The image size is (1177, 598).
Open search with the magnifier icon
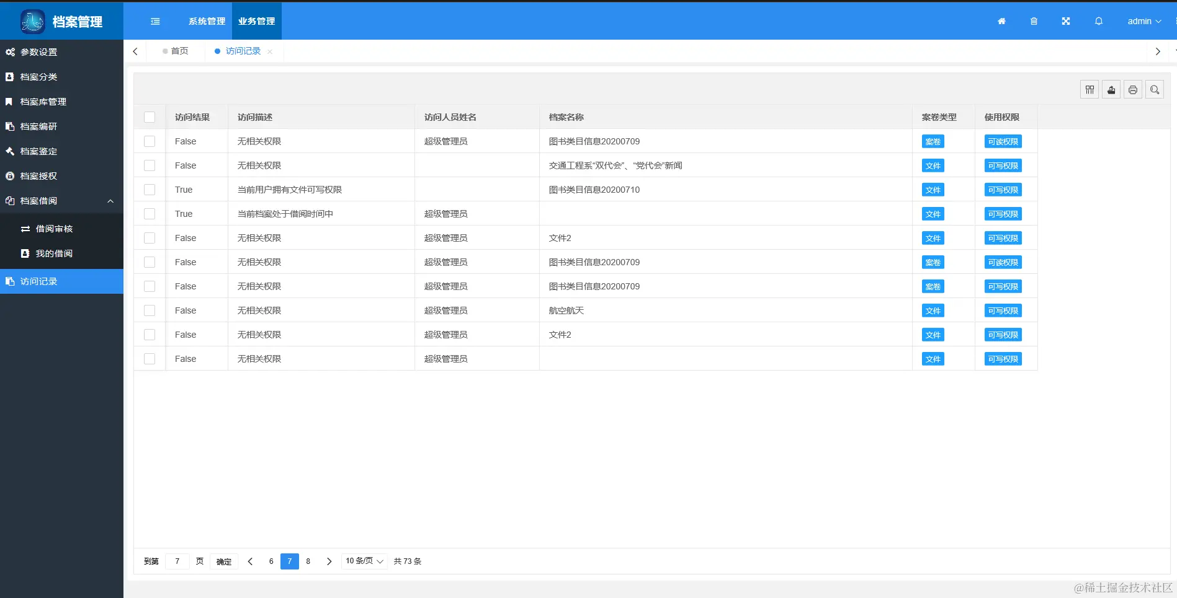pyautogui.click(x=1154, y=89)
